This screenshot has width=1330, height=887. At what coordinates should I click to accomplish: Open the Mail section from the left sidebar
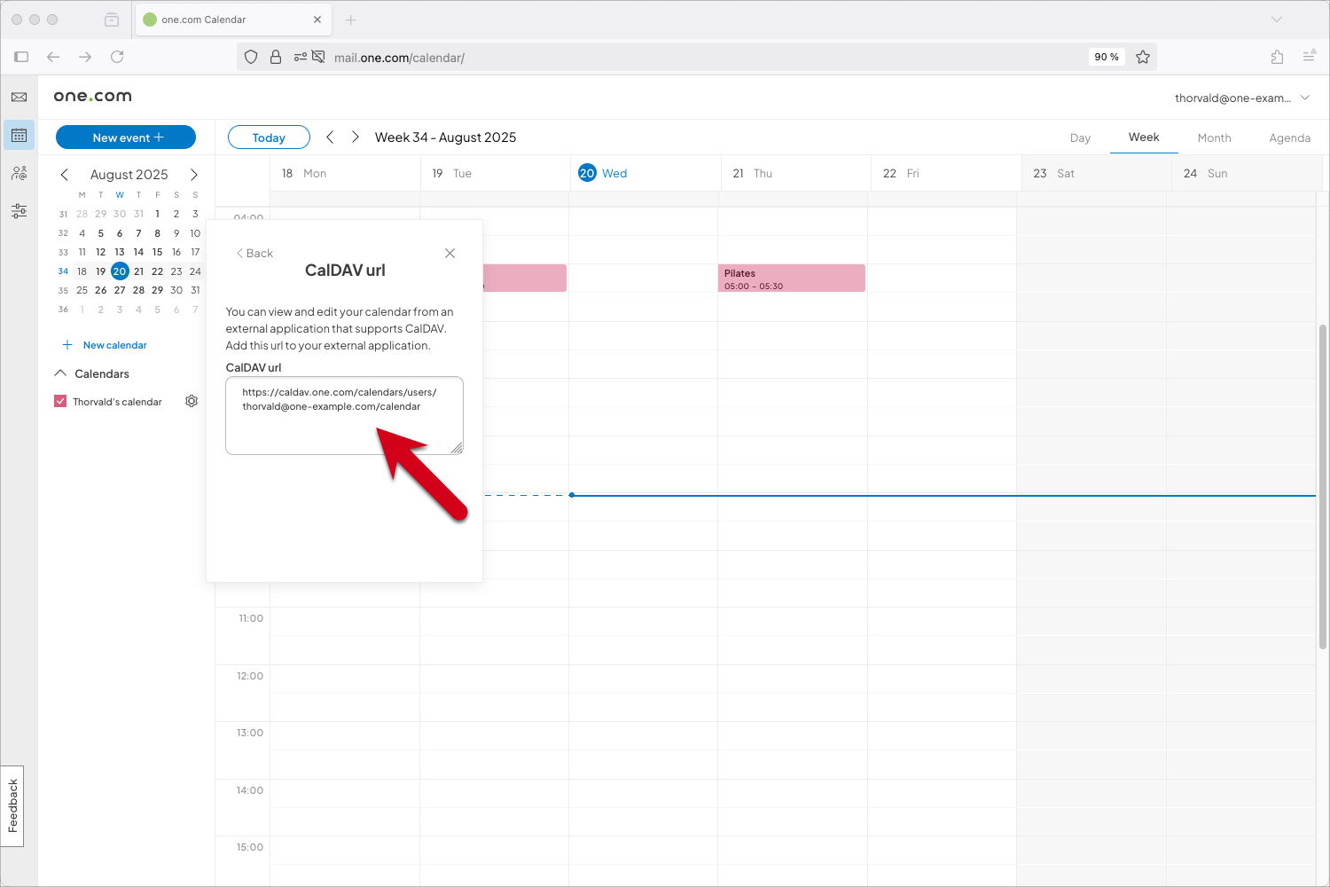[x=19, y=98]
